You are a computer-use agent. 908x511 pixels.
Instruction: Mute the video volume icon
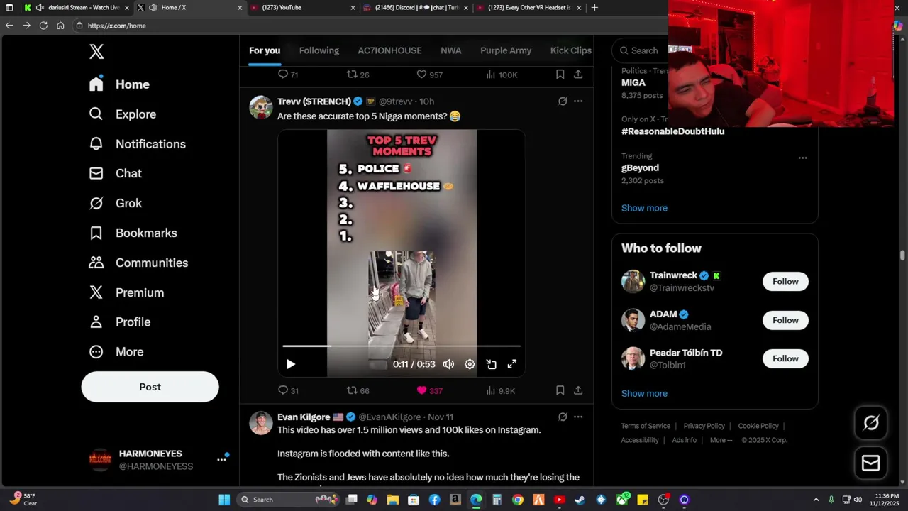pos(448,364)
